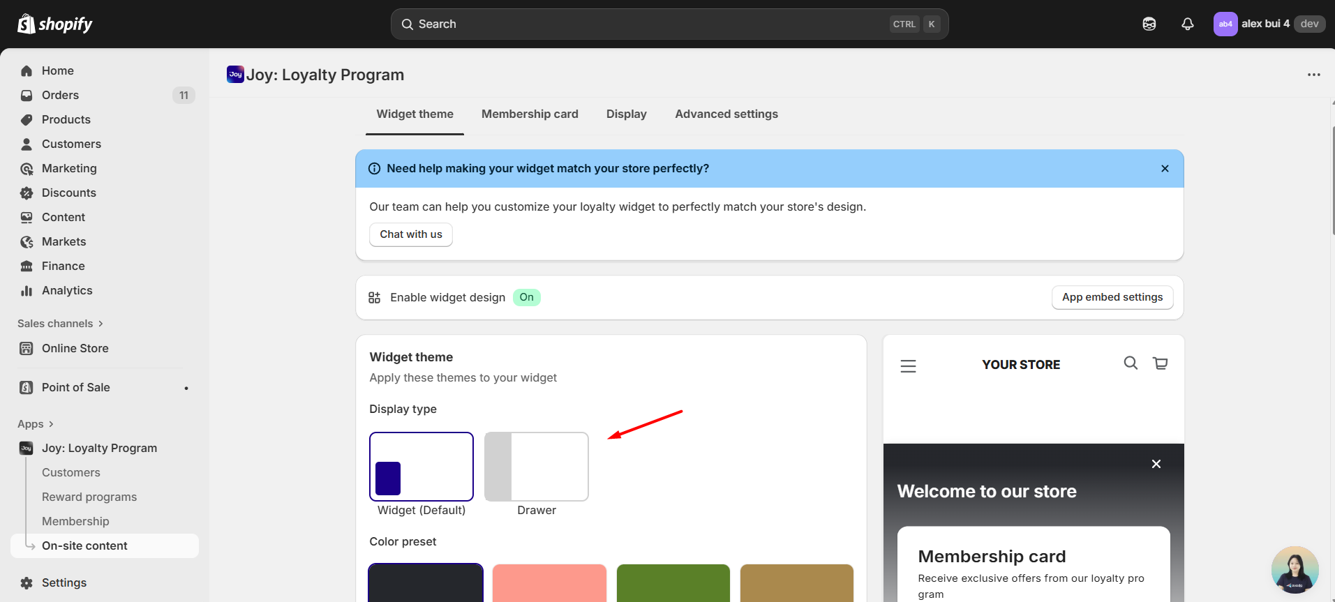Click the search icon in store preview
The width and height of the screenshot is (1335, 602).
coord(1131,363)
